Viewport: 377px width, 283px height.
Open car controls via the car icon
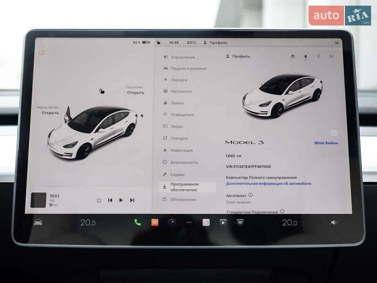pos(38,223)
